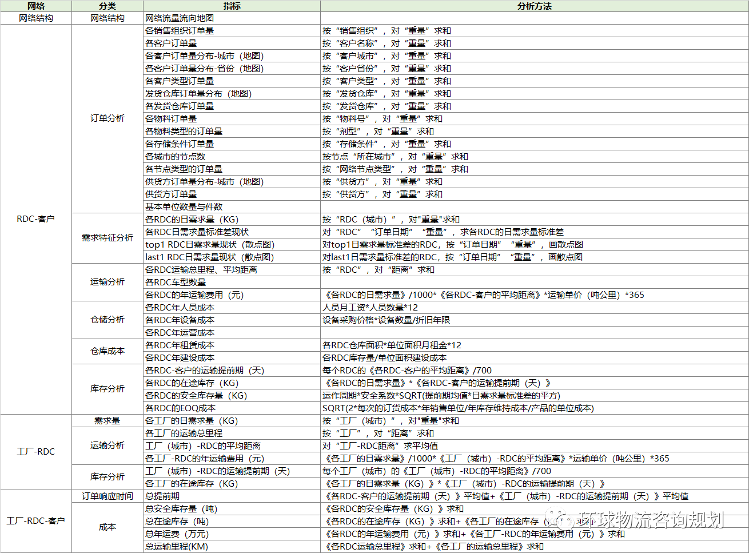Select the 总运输里程(KM) cell
This screenshot has width=749, height=553.
point(232,546)
